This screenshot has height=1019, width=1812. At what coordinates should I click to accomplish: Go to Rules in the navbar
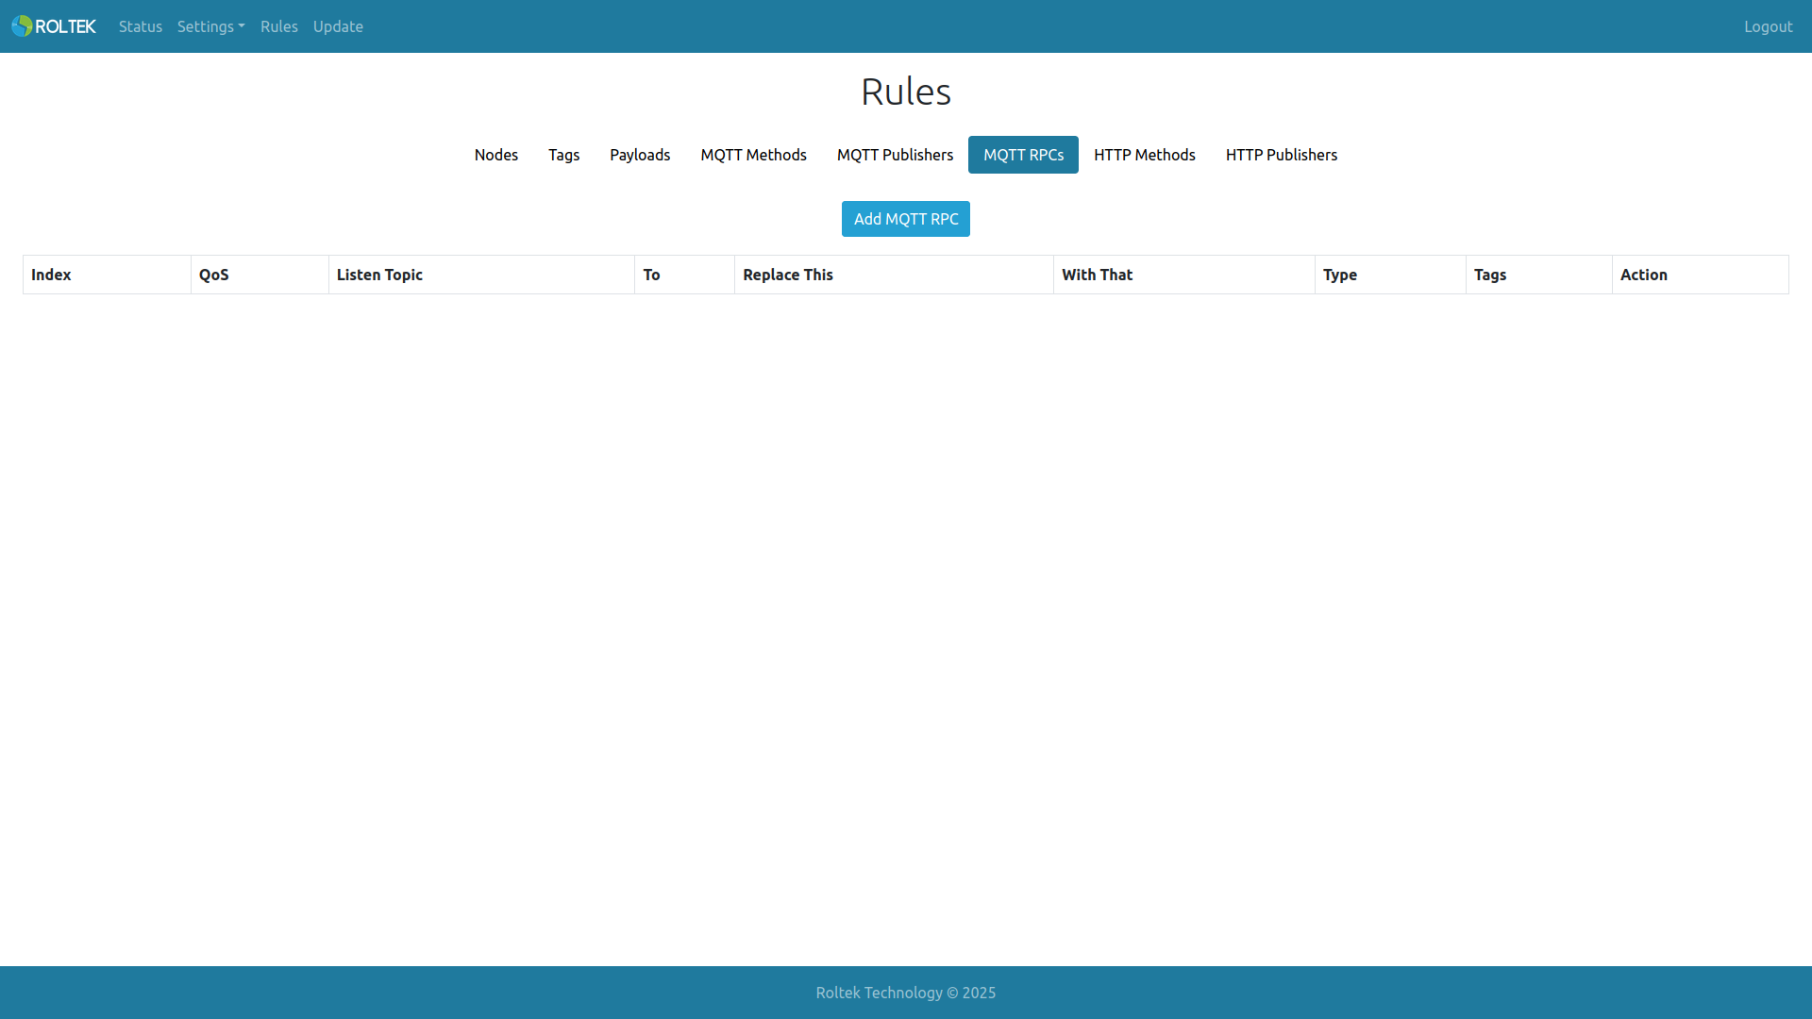[279, 26]
